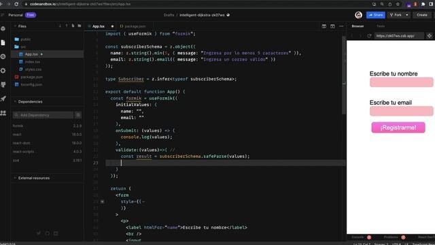Click the editor vertical scrollbar
This screenshot has width=435, height=245.
344,75
